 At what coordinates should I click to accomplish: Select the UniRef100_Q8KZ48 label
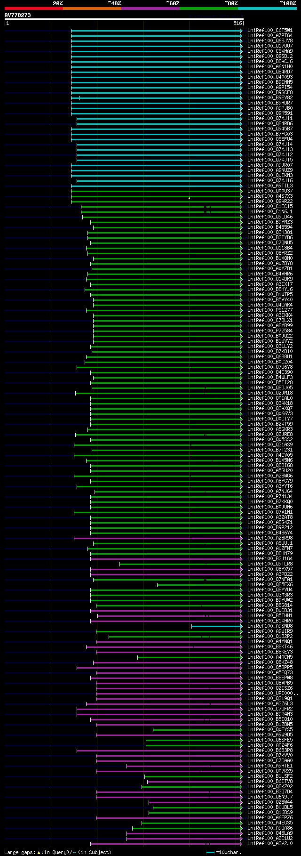click(270, 662)
